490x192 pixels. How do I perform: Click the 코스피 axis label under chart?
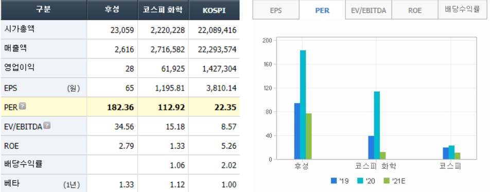[x=450, y=166]
